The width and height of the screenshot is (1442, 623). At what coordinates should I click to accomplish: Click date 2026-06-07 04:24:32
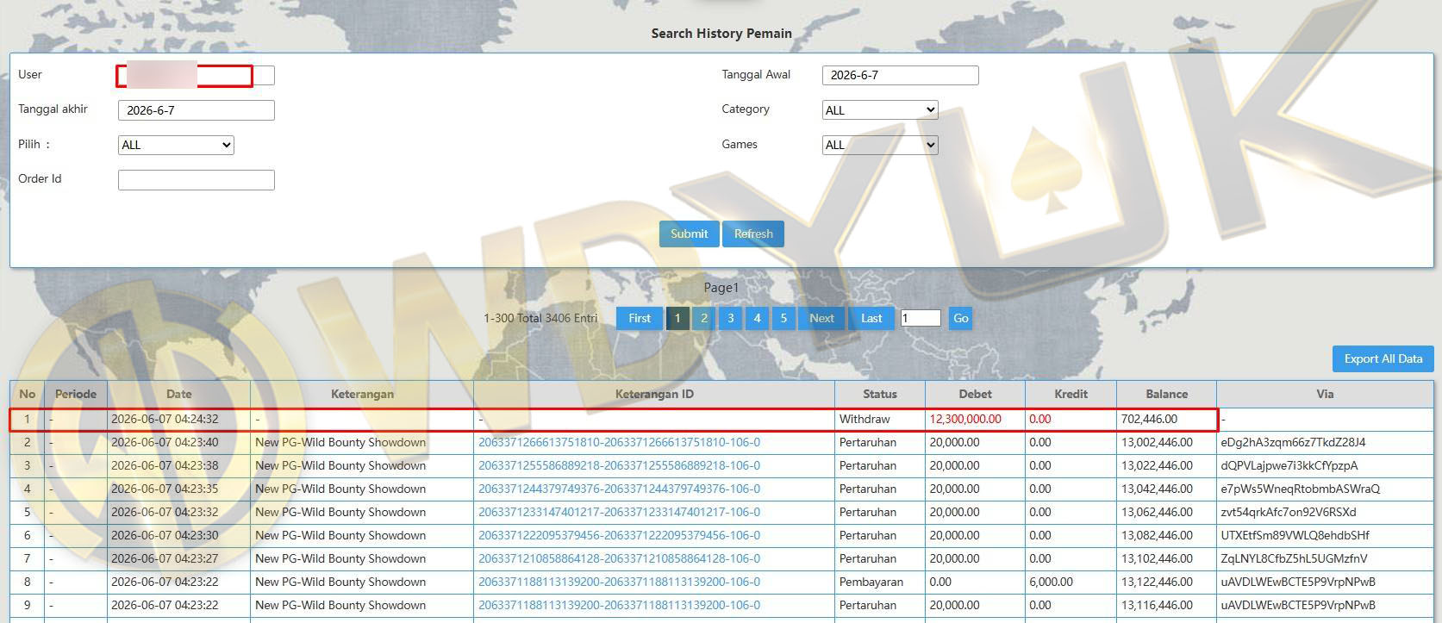pyautogui.click(x=165, y=419)
